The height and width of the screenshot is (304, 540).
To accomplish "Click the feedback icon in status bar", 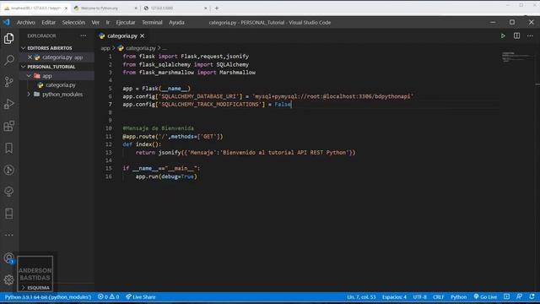I will tap(520, 296).
